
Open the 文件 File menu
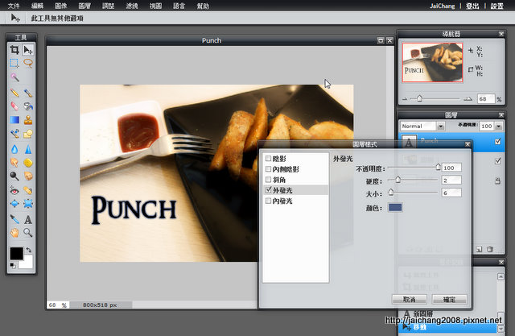pos(14,6)
